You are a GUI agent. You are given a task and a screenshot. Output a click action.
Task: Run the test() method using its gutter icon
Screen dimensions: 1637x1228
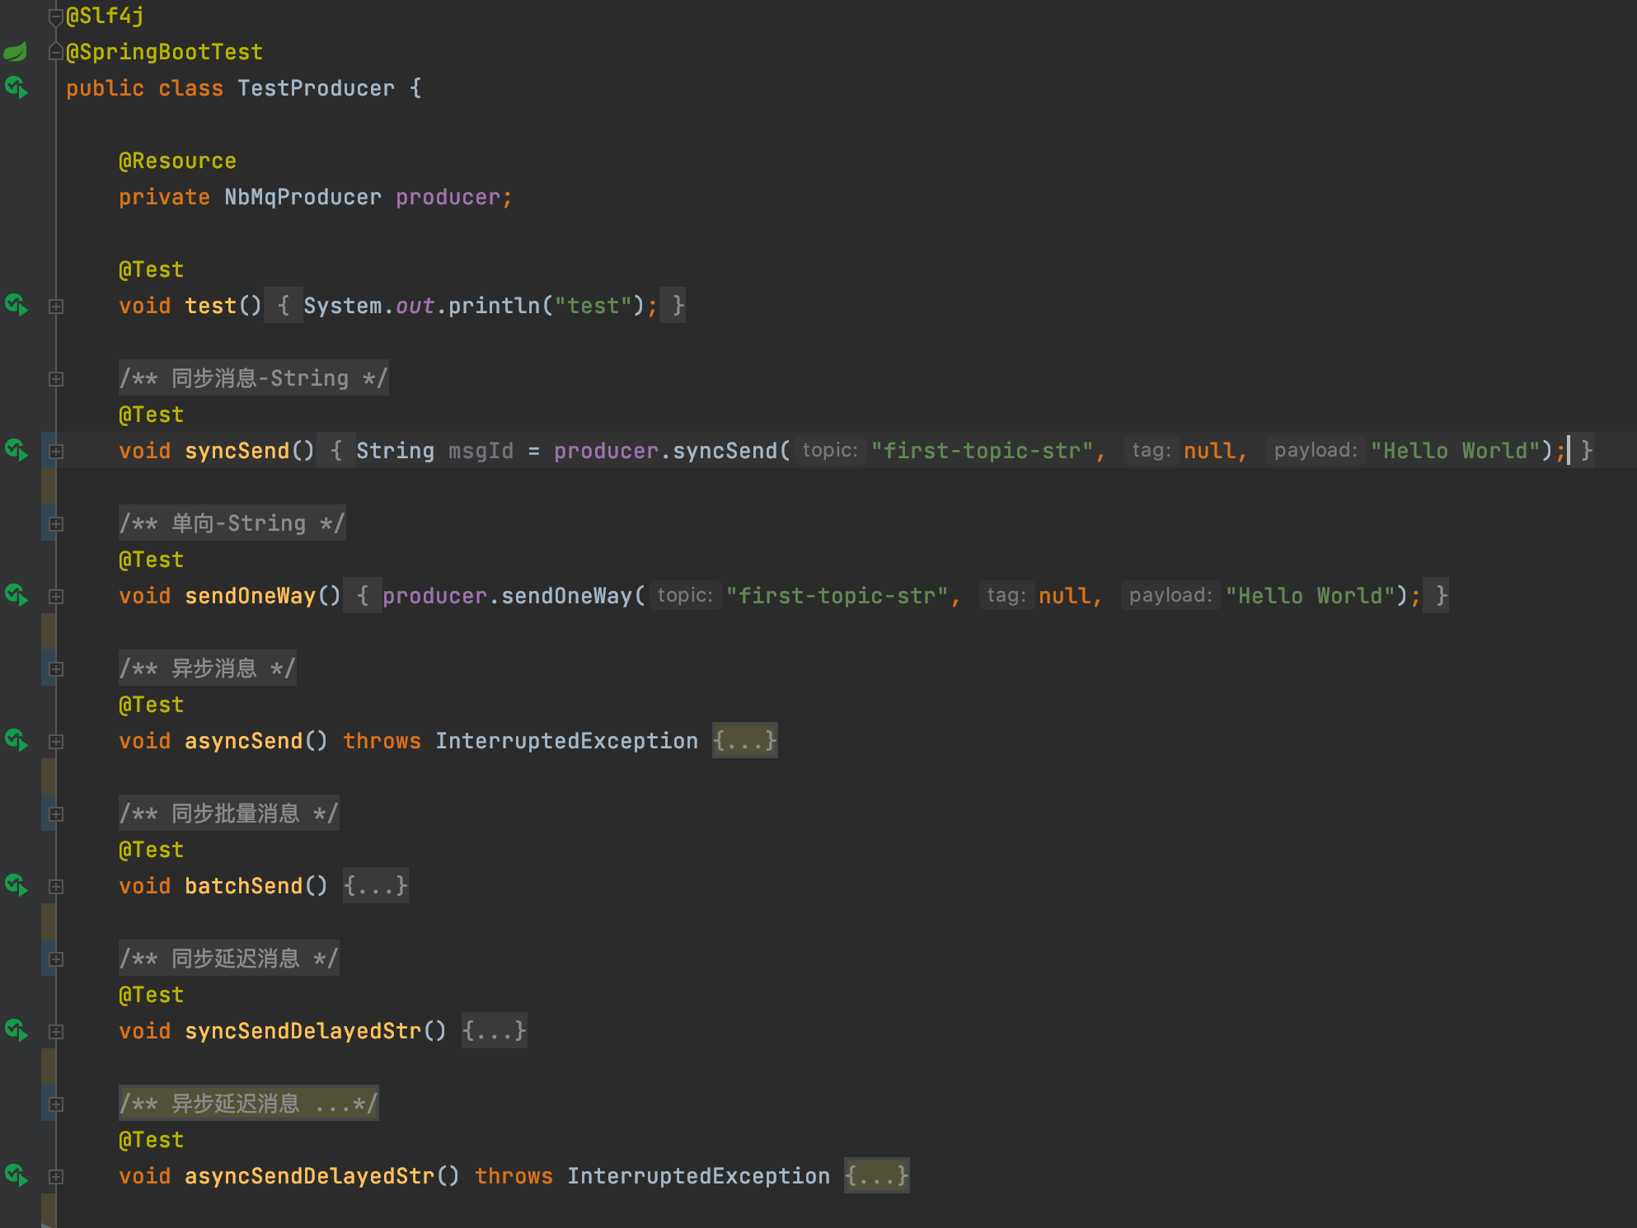[16, 305]
